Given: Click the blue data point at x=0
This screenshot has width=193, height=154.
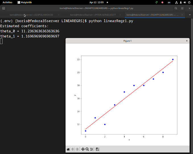Looking at the screenshot, I should point(86,131).
